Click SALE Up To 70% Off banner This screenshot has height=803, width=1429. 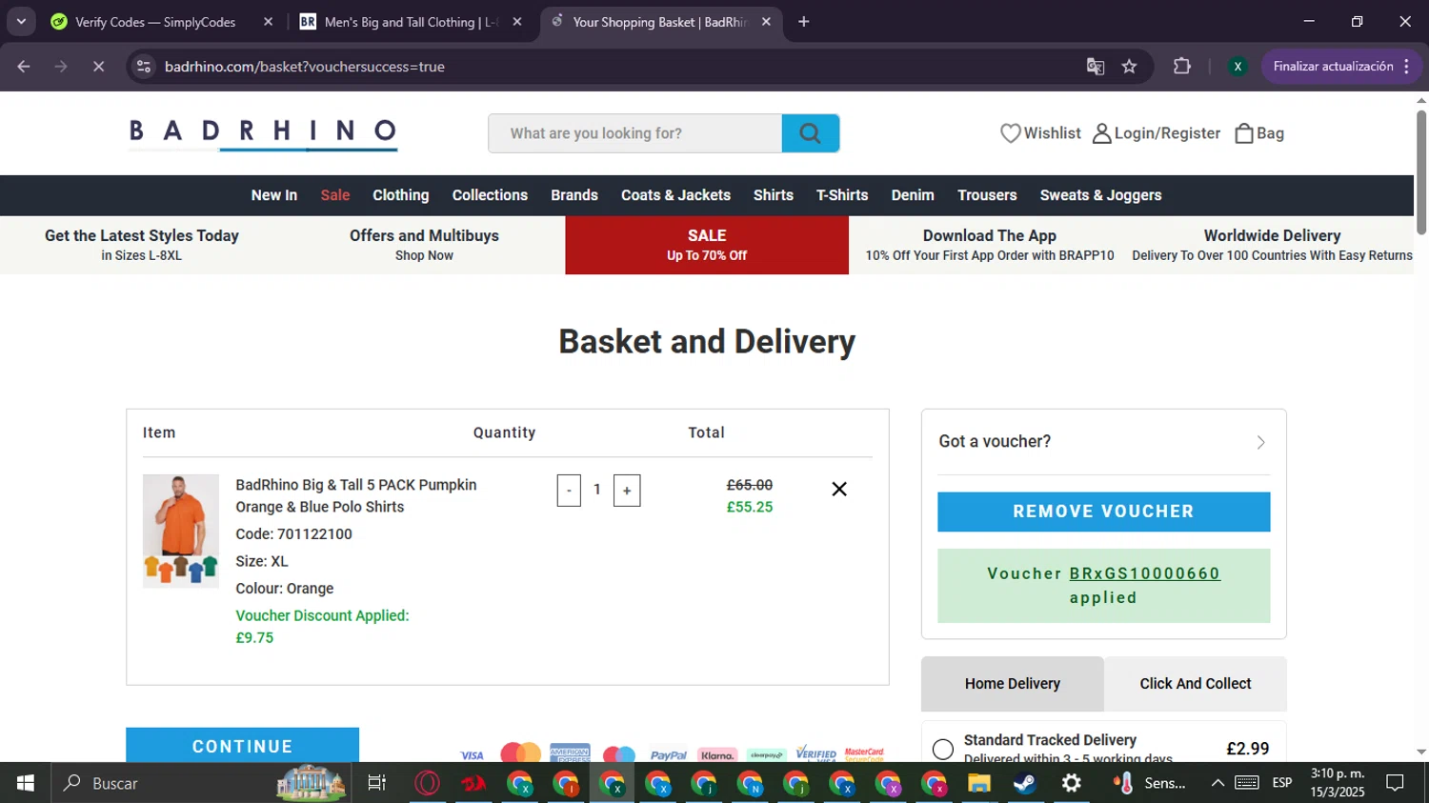(x=707, y=245)
